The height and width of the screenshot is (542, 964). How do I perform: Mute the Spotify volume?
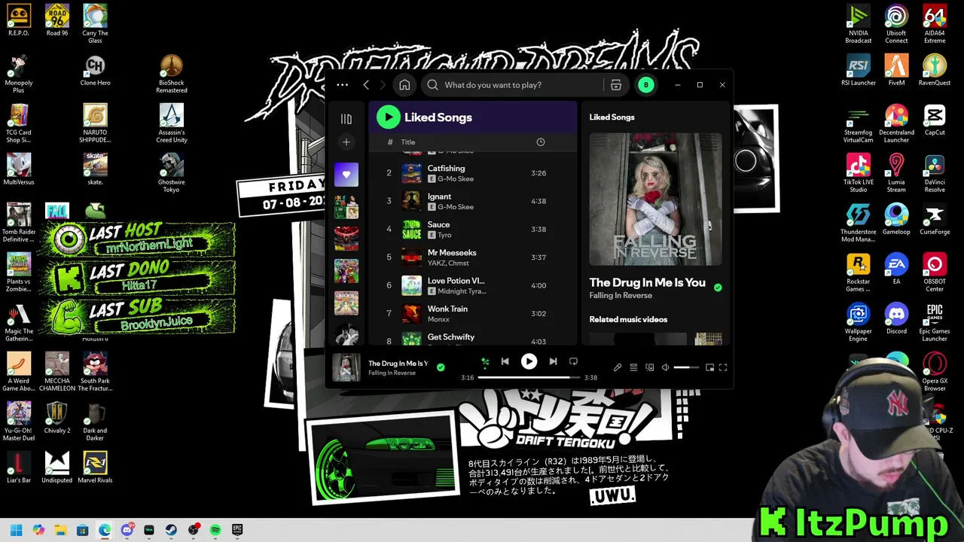pos(665,367)
